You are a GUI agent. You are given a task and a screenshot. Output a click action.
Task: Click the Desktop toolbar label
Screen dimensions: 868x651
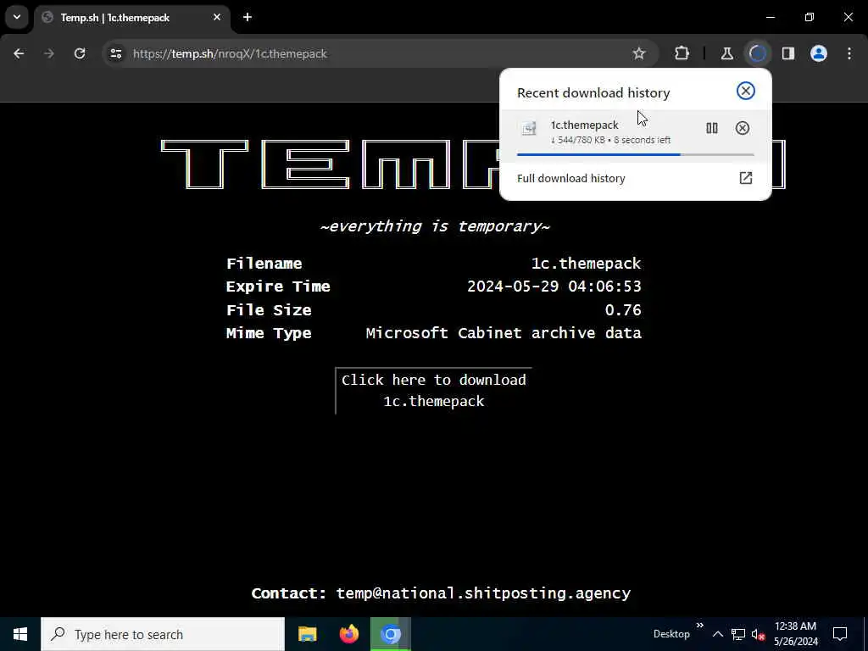(671, 634)
